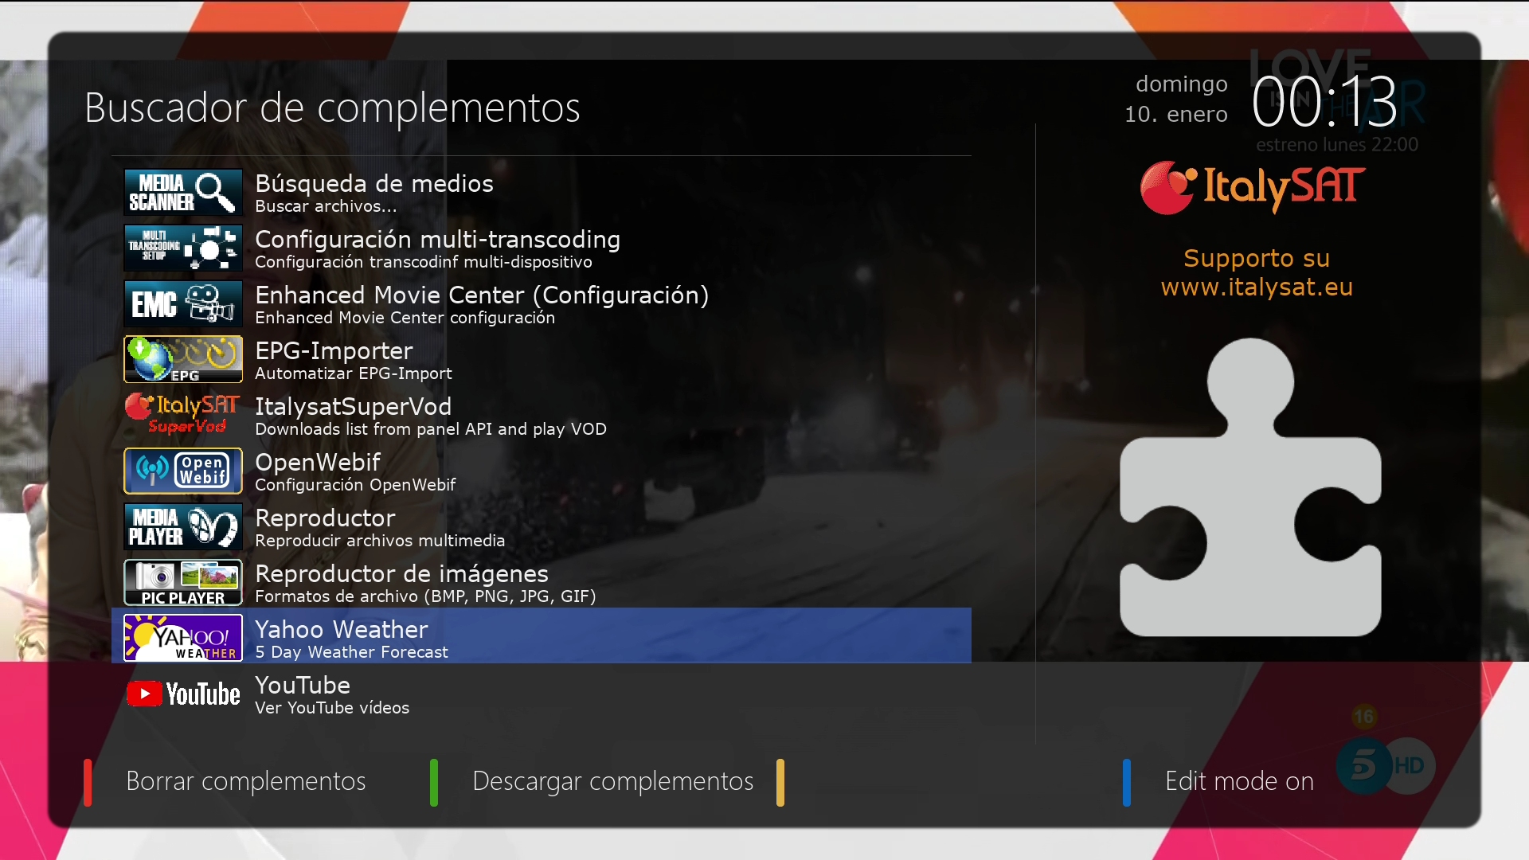Open the EMC movie camera icon
The width and height of the screenshot is (1529, 860).
click(183, 303)
